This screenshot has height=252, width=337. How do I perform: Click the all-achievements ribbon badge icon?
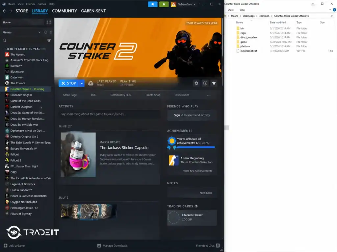tap(172, 143)
